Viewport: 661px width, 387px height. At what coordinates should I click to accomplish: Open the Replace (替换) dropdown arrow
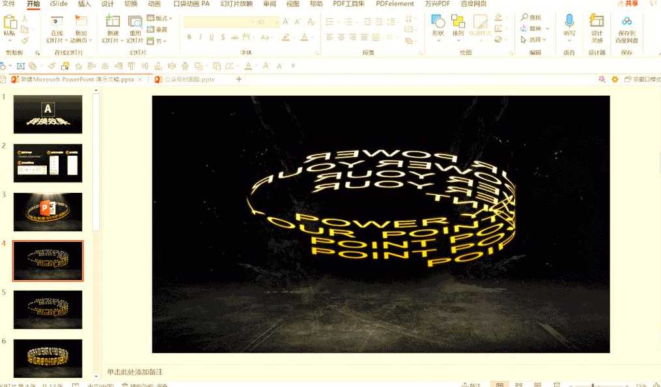[x=548, y=28]
